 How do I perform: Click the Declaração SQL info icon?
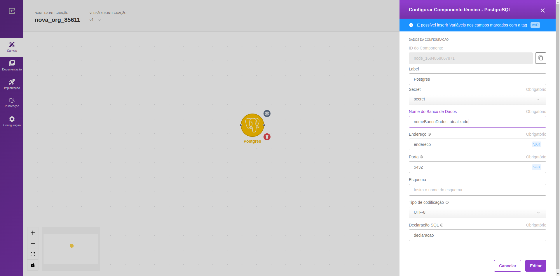pos(442,225)
